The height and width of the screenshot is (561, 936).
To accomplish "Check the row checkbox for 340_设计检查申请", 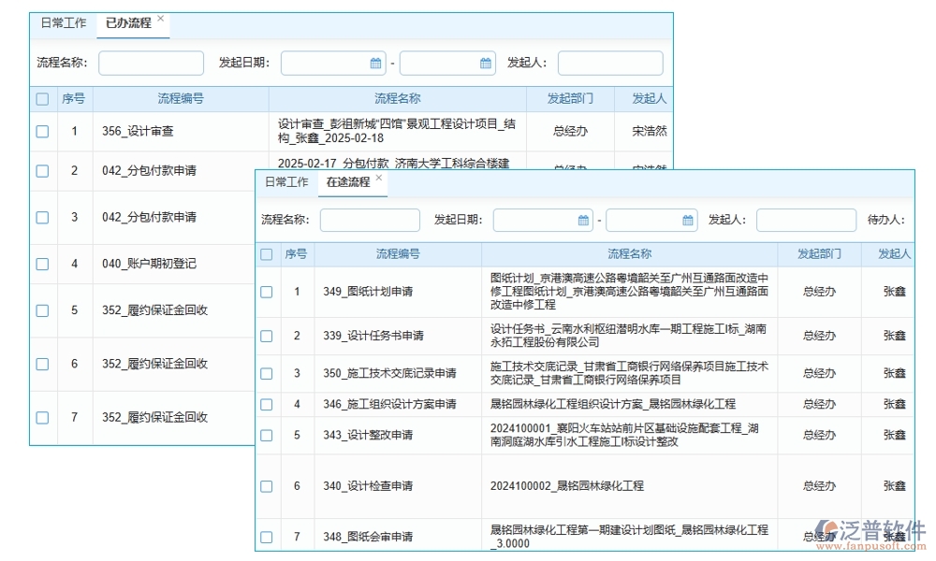I will point(266,486).
